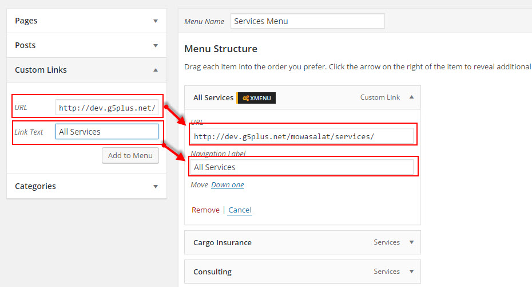Click the Down one move link
The height and width of the screenshot is (287, 532).
coord(227,185)
